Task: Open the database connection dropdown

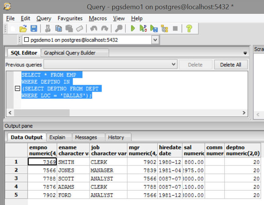Action: click(155, 40)
